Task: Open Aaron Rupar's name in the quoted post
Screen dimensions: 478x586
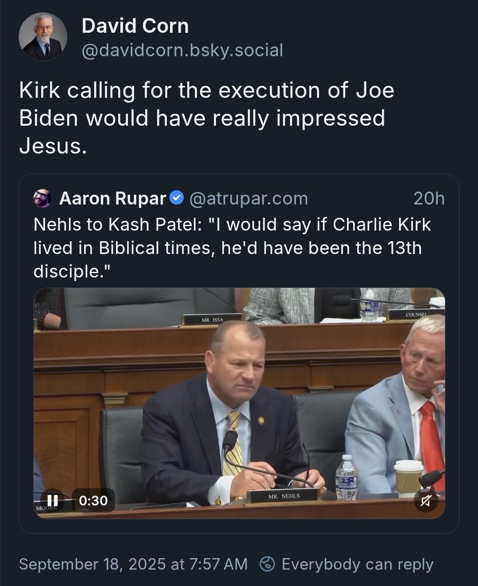Action: [112, 198]
